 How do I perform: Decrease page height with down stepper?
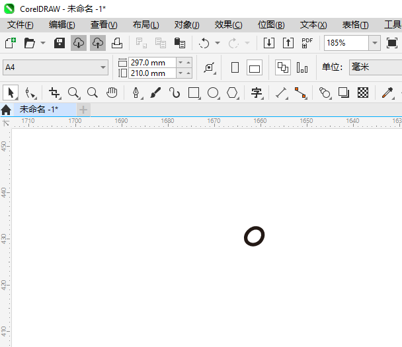(181, 73)
